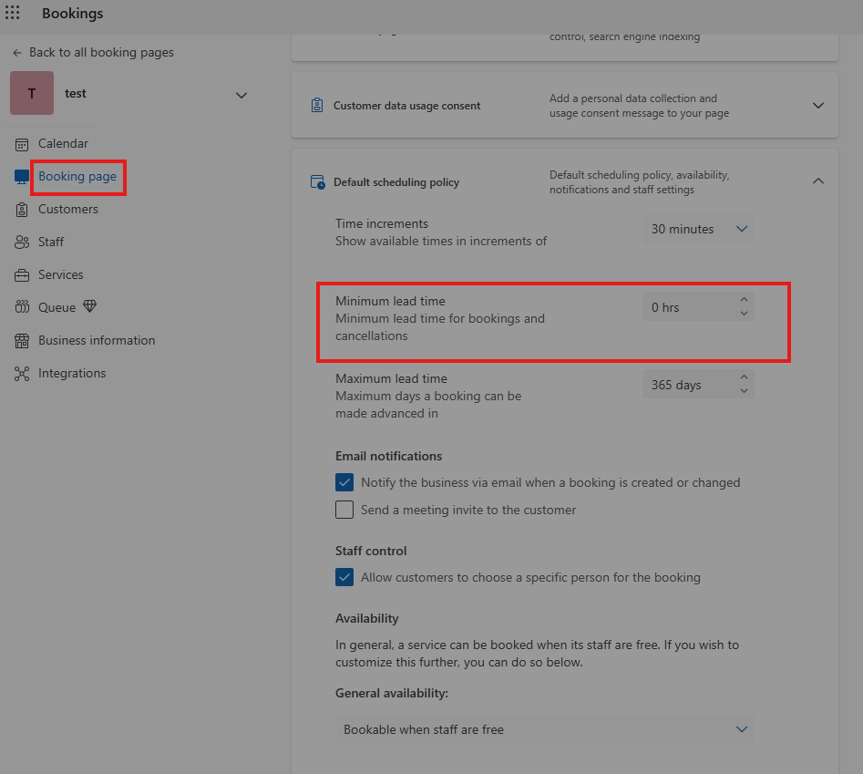The image size is (863, 774).
Task: Click the Business information store icon
Action: 22,341
